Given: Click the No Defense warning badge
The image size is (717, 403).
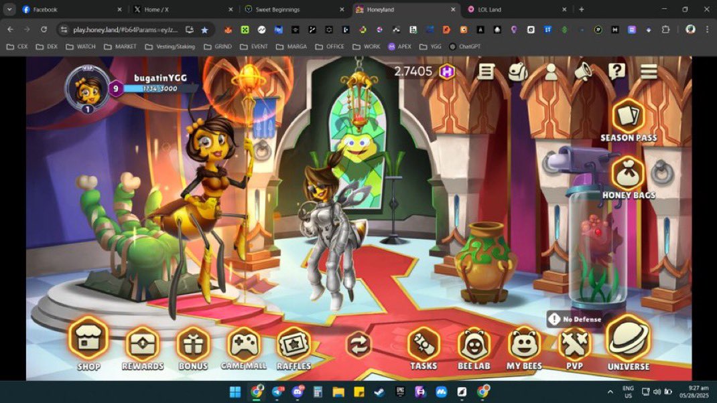Looking at the screenshot, I should pyautogui.click(x=575, y=319).
